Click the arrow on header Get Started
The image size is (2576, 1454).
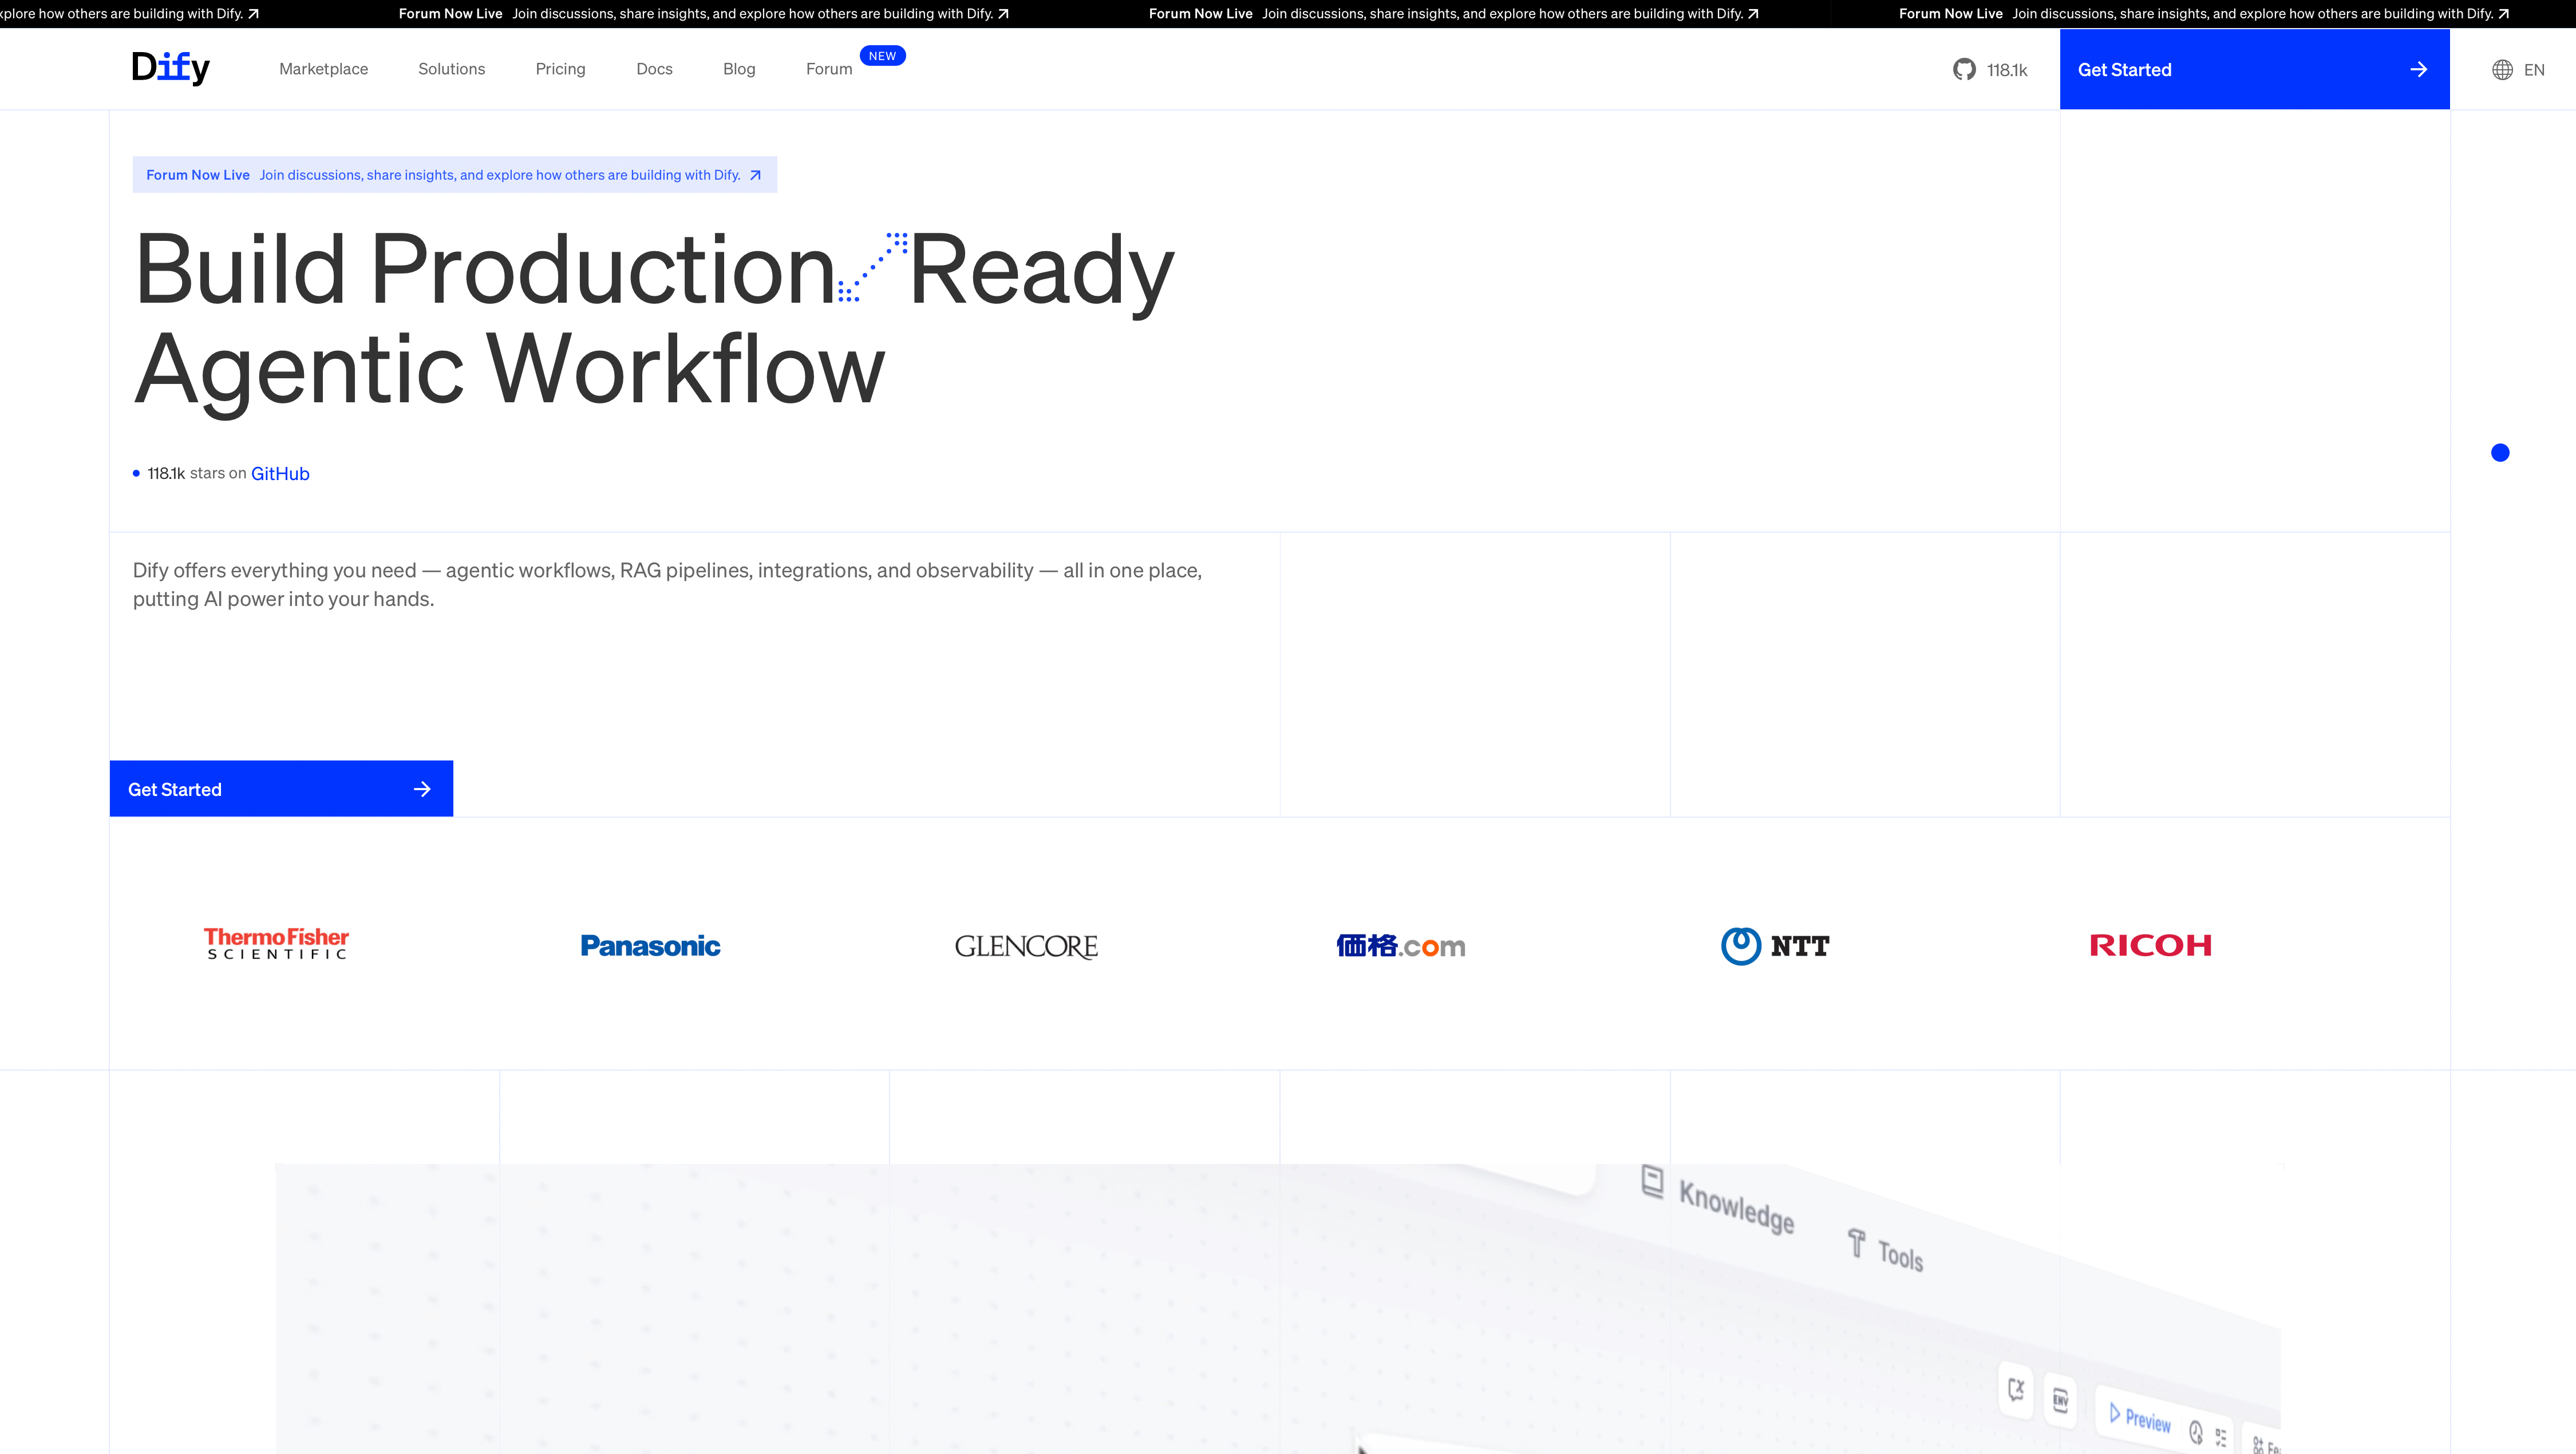tap(2418, 69)
